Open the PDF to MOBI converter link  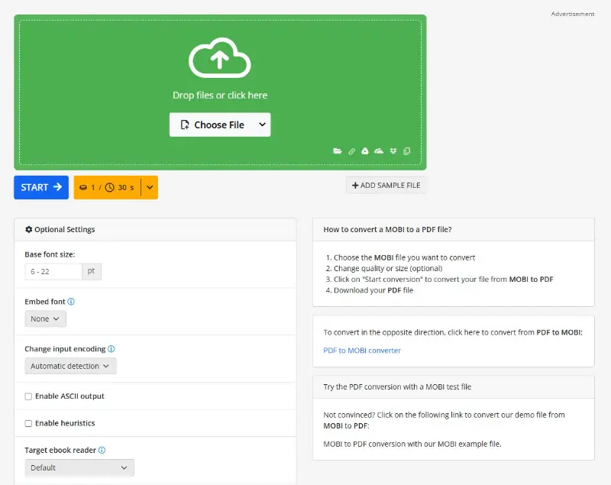[x=362, y=351]
